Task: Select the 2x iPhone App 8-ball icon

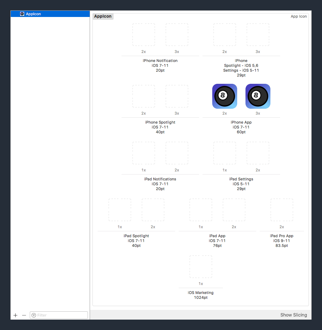Action: point(225,96)
